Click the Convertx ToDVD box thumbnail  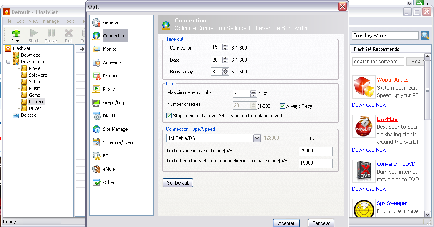[x=364, y=171]
